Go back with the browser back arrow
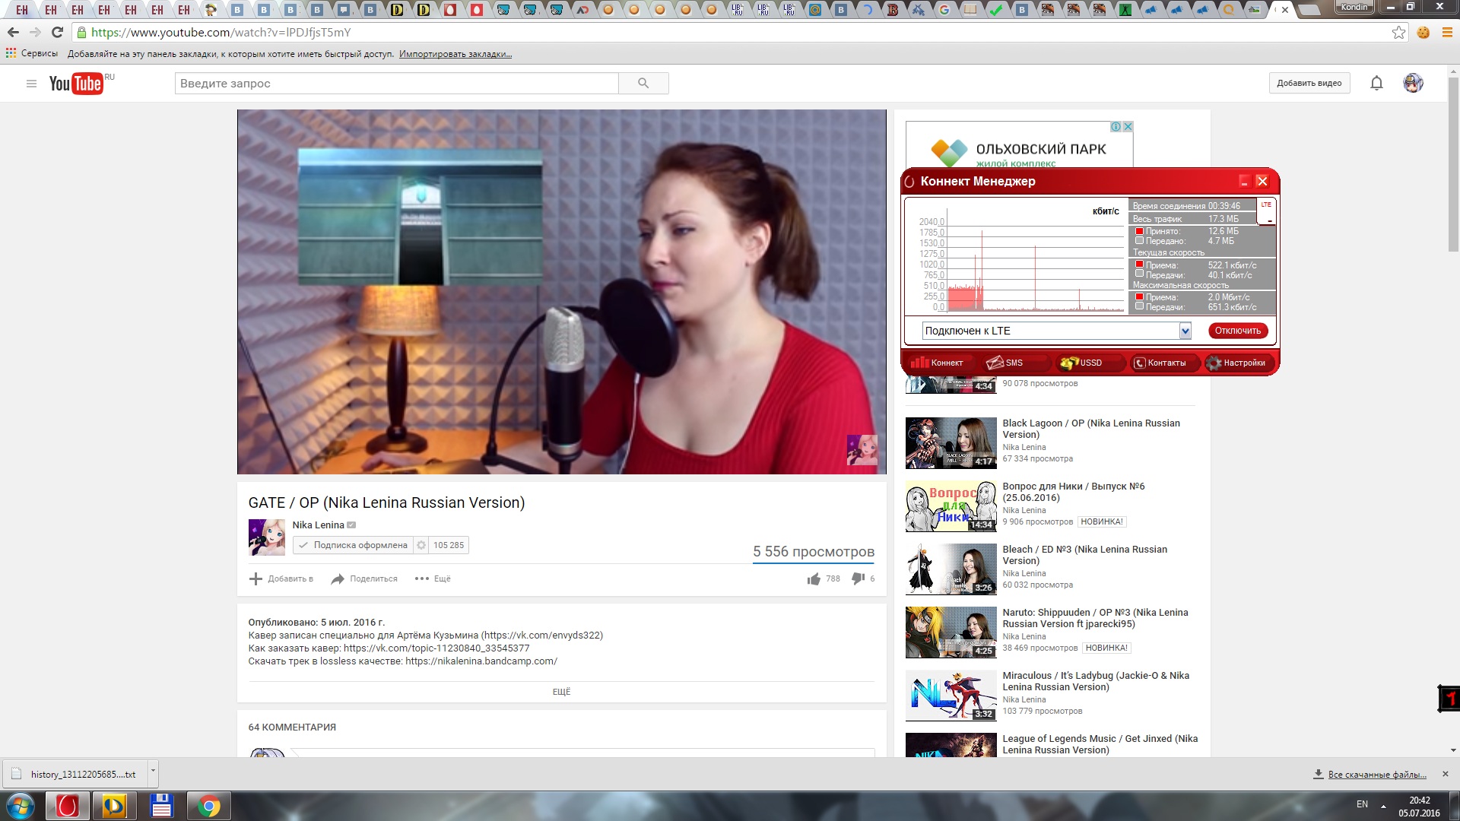This screenshot has height=821, width=1460. click(x=13, y=33)
